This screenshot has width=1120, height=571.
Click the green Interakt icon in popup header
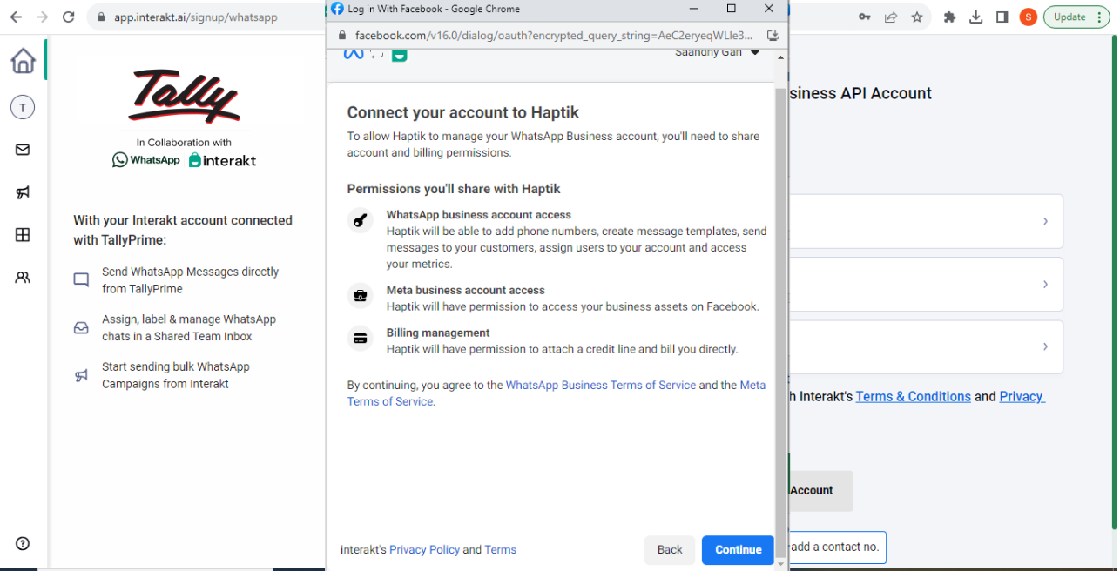click(399, 55)
